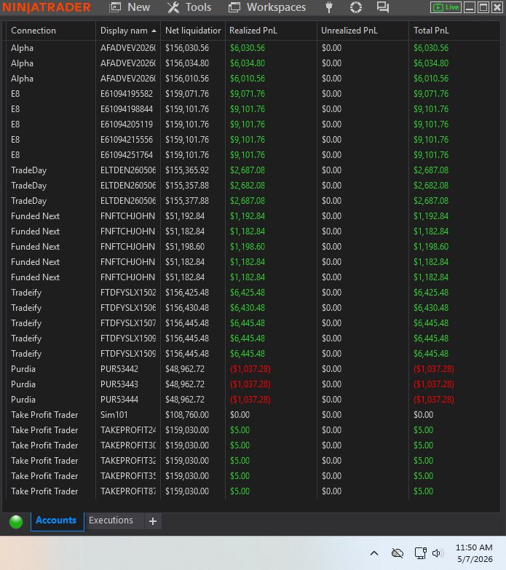
Task: Switch to the Accounts tab
Action: [57, 520]
